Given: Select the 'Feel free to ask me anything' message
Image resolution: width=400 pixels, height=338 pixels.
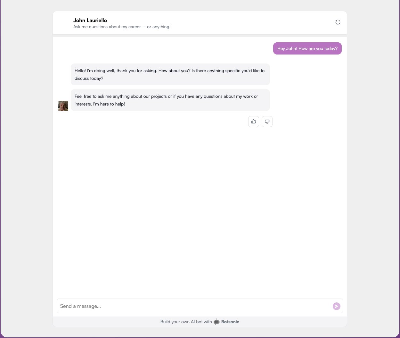Looking at the screenshot, I should [x=170, y=100].
